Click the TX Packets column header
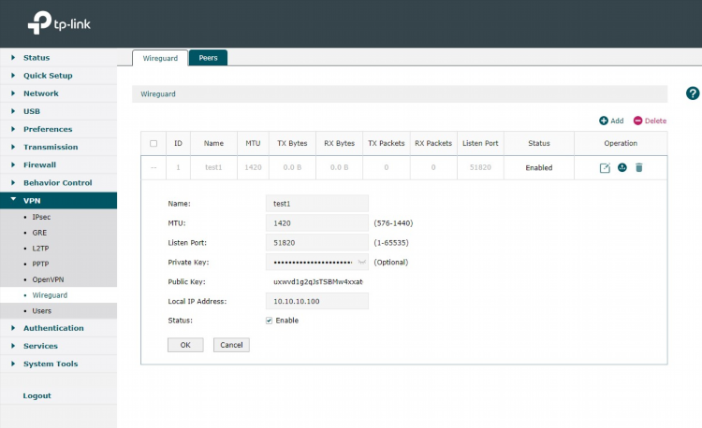The image size is (702, 428). 387,143
